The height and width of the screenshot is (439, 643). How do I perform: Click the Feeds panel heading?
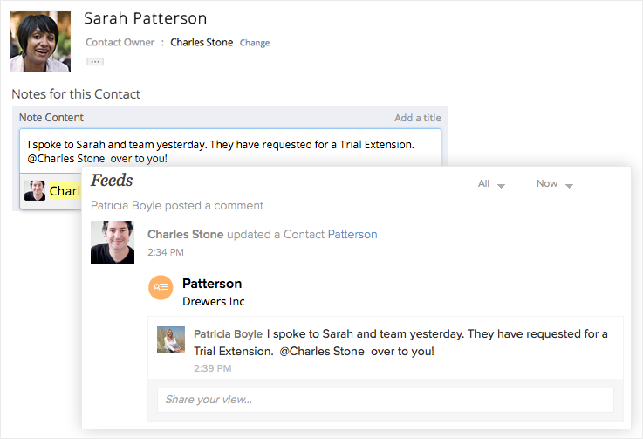112,180
